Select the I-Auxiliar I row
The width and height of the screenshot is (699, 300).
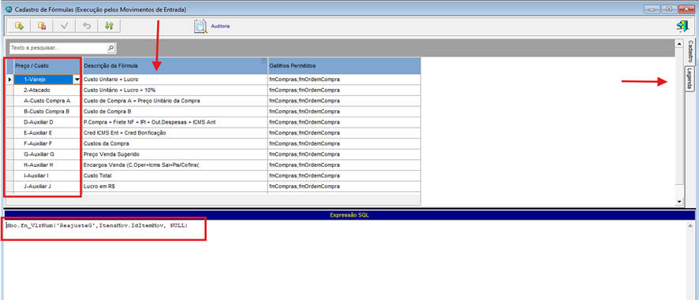(47, 176)
